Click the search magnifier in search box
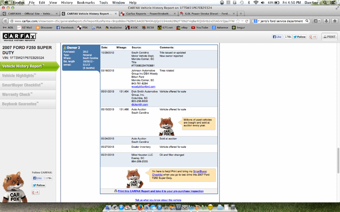Viewport: 340px width, 212px height. click(307, 21)
